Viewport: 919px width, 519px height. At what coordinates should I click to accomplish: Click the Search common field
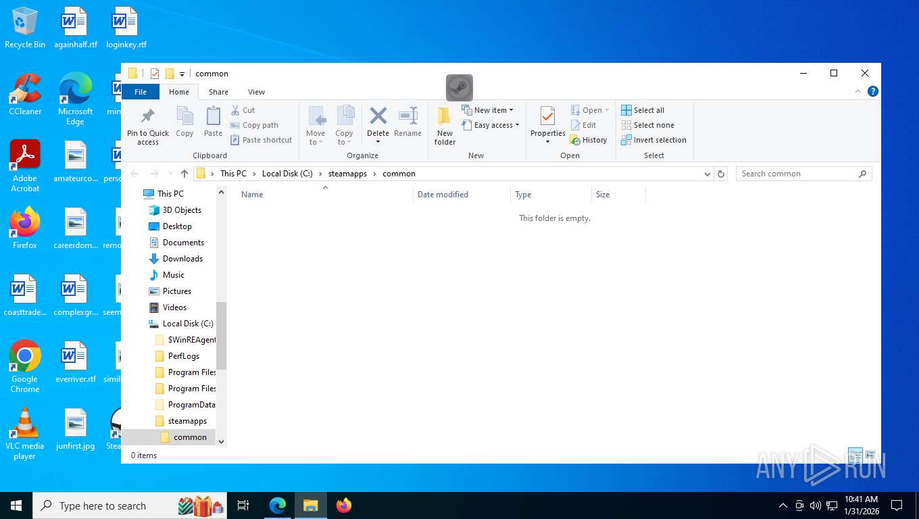click(x=803, y=174)
